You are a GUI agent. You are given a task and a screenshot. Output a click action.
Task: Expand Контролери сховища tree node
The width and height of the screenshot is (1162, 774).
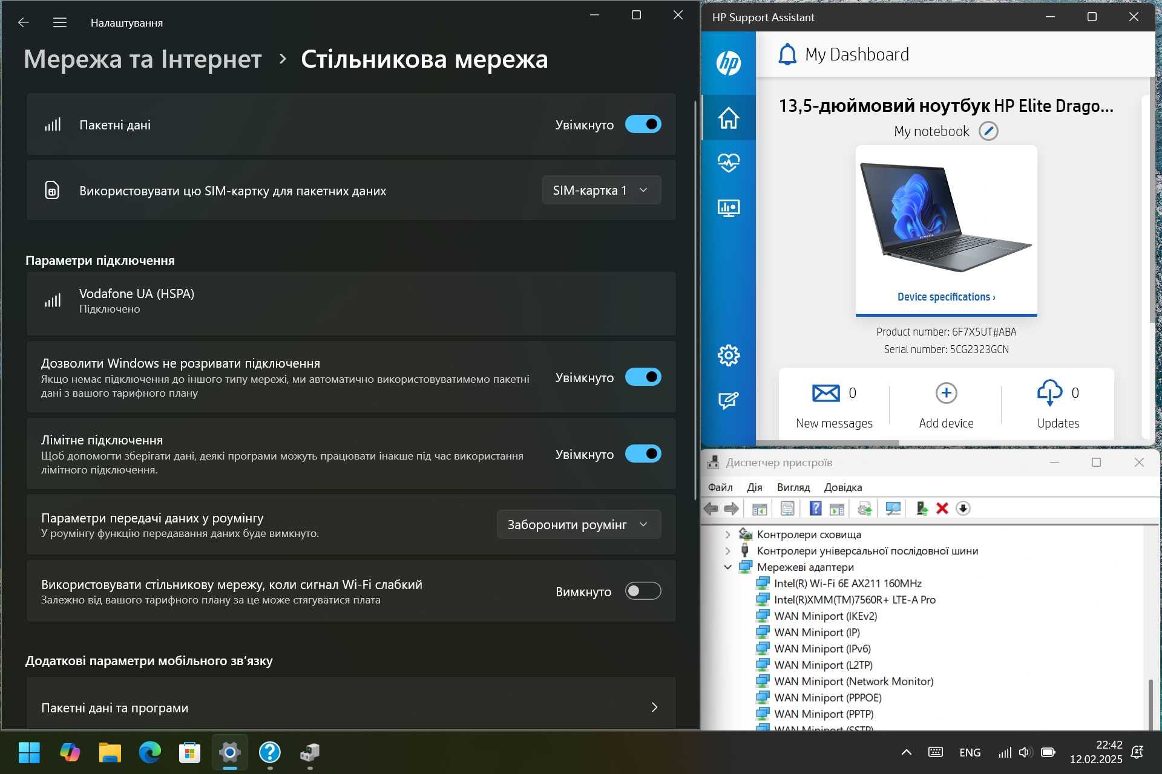click(x=727, y=535)
